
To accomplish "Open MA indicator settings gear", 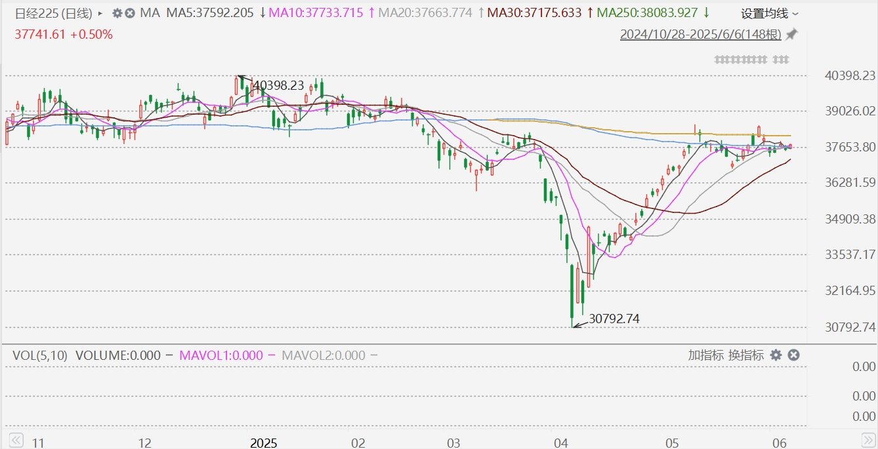I will click(x=117, y=12).
